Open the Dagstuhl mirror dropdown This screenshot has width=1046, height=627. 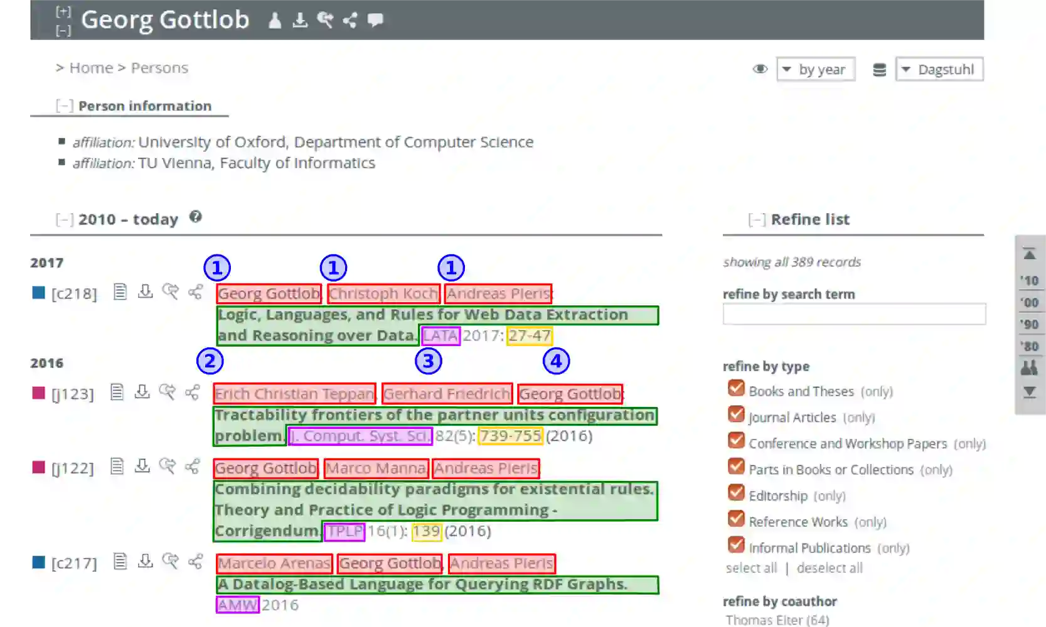pyautogui.click(x=939, y=70)
